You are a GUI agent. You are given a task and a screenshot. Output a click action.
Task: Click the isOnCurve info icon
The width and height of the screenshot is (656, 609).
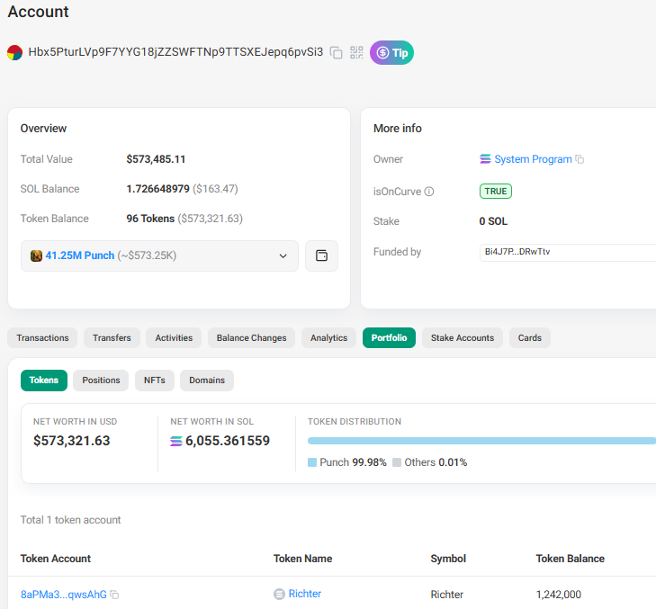(429, 192)
